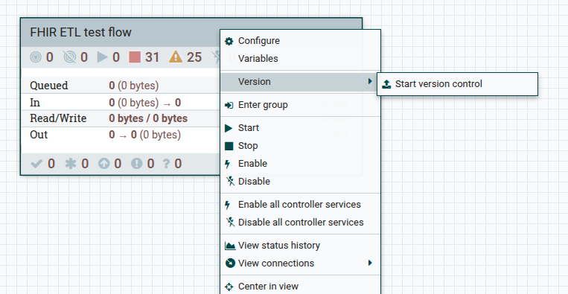Click the Queued row label

(x=49, y=86)
